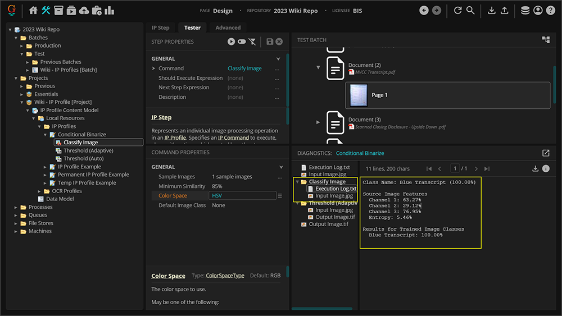Image resolution: width=562 pixels, height=316 pixels.
Task: Click the save icon in Step Properties
Action: [270, 42]
